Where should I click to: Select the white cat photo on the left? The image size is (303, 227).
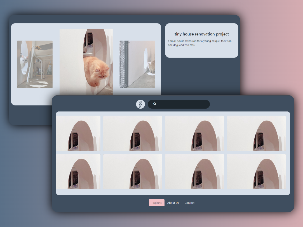35,64
